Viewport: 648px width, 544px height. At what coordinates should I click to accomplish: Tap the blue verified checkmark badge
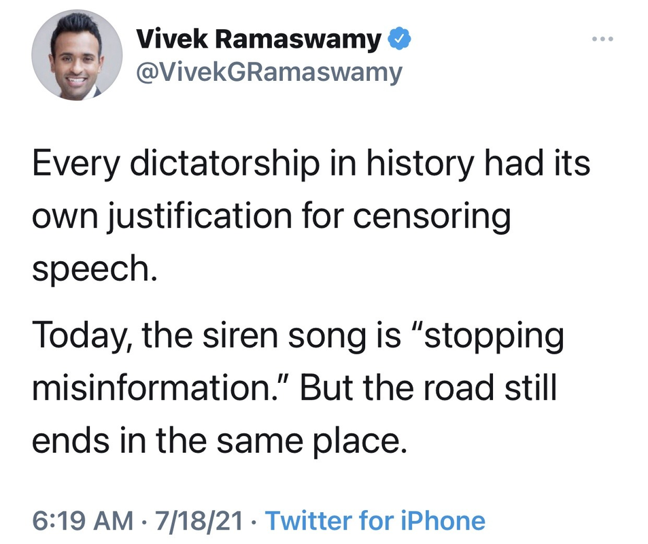click(399, 39)
